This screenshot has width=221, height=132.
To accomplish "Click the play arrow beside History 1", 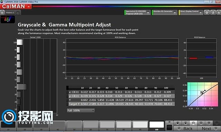I will tap(2, 12).
